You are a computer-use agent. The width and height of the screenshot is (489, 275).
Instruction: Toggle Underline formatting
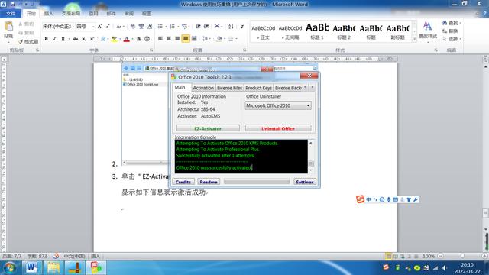pos(63,39)
